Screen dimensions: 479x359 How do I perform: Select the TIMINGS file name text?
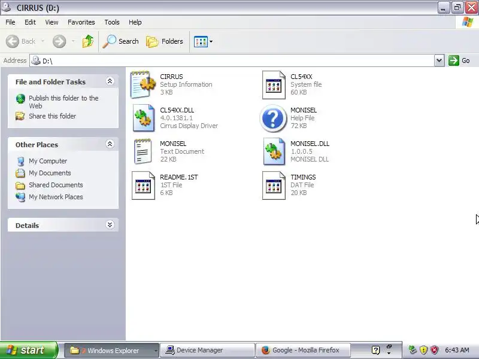click(303, 177)
